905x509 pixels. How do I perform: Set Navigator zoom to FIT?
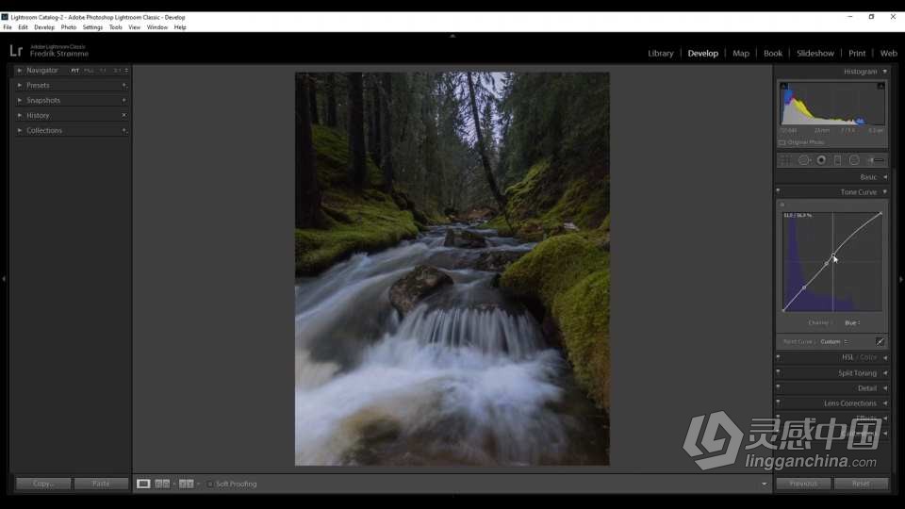click(x=74, y=71)
